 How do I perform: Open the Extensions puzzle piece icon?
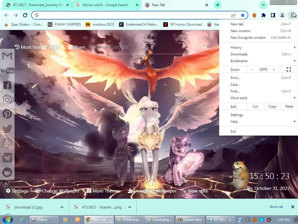point(264,15)
